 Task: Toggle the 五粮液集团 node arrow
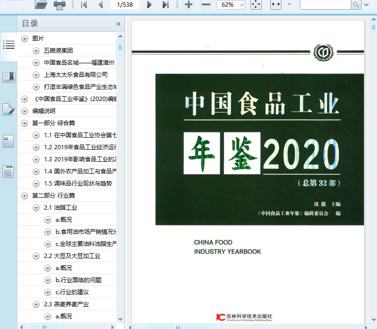click(x=36, y=51)
